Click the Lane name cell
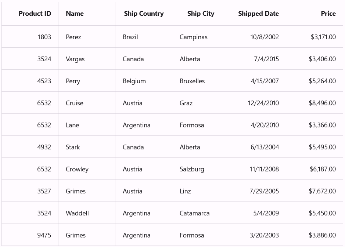 point(72,125)
